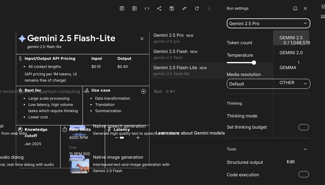Open the Gemini 2.5 Pro model dropdown

pos(268,24)
